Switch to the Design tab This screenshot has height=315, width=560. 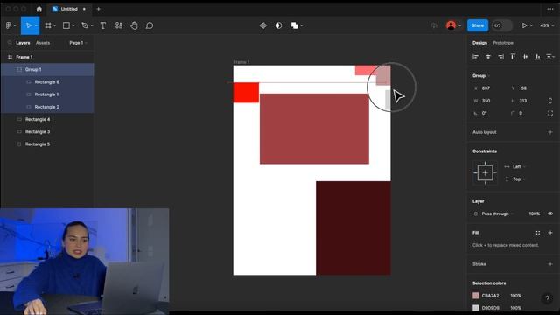coord(479,43)
